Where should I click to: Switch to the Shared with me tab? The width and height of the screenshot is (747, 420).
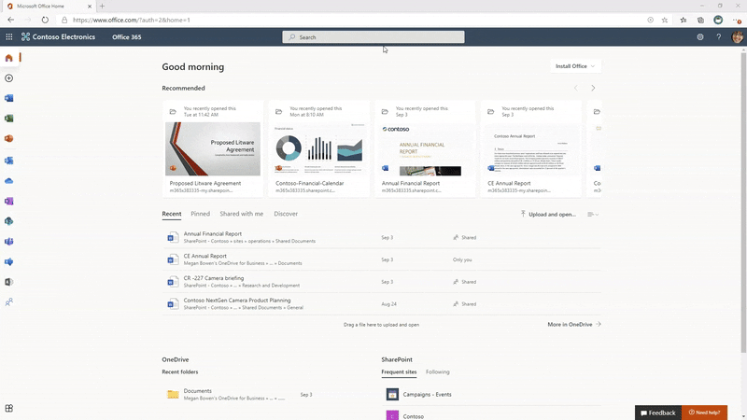[242, 214]
